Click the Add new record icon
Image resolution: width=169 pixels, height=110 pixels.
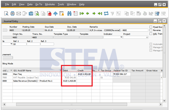[75, 14]
